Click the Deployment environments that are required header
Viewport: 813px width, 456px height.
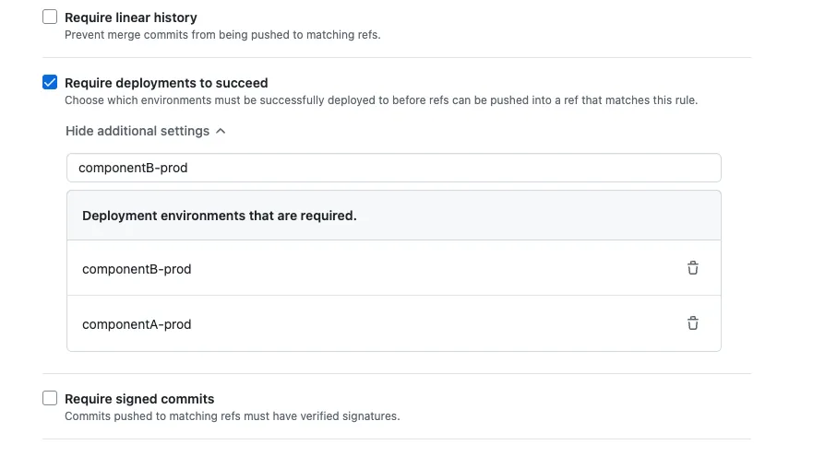point(220,216)
